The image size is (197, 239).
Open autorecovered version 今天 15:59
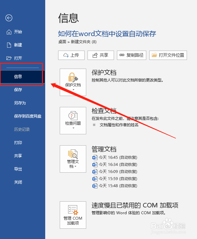click(115, 179)
